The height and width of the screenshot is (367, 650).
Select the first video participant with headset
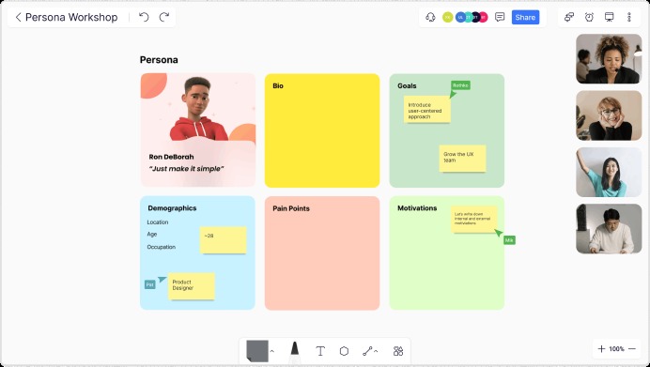coord(609,59)
